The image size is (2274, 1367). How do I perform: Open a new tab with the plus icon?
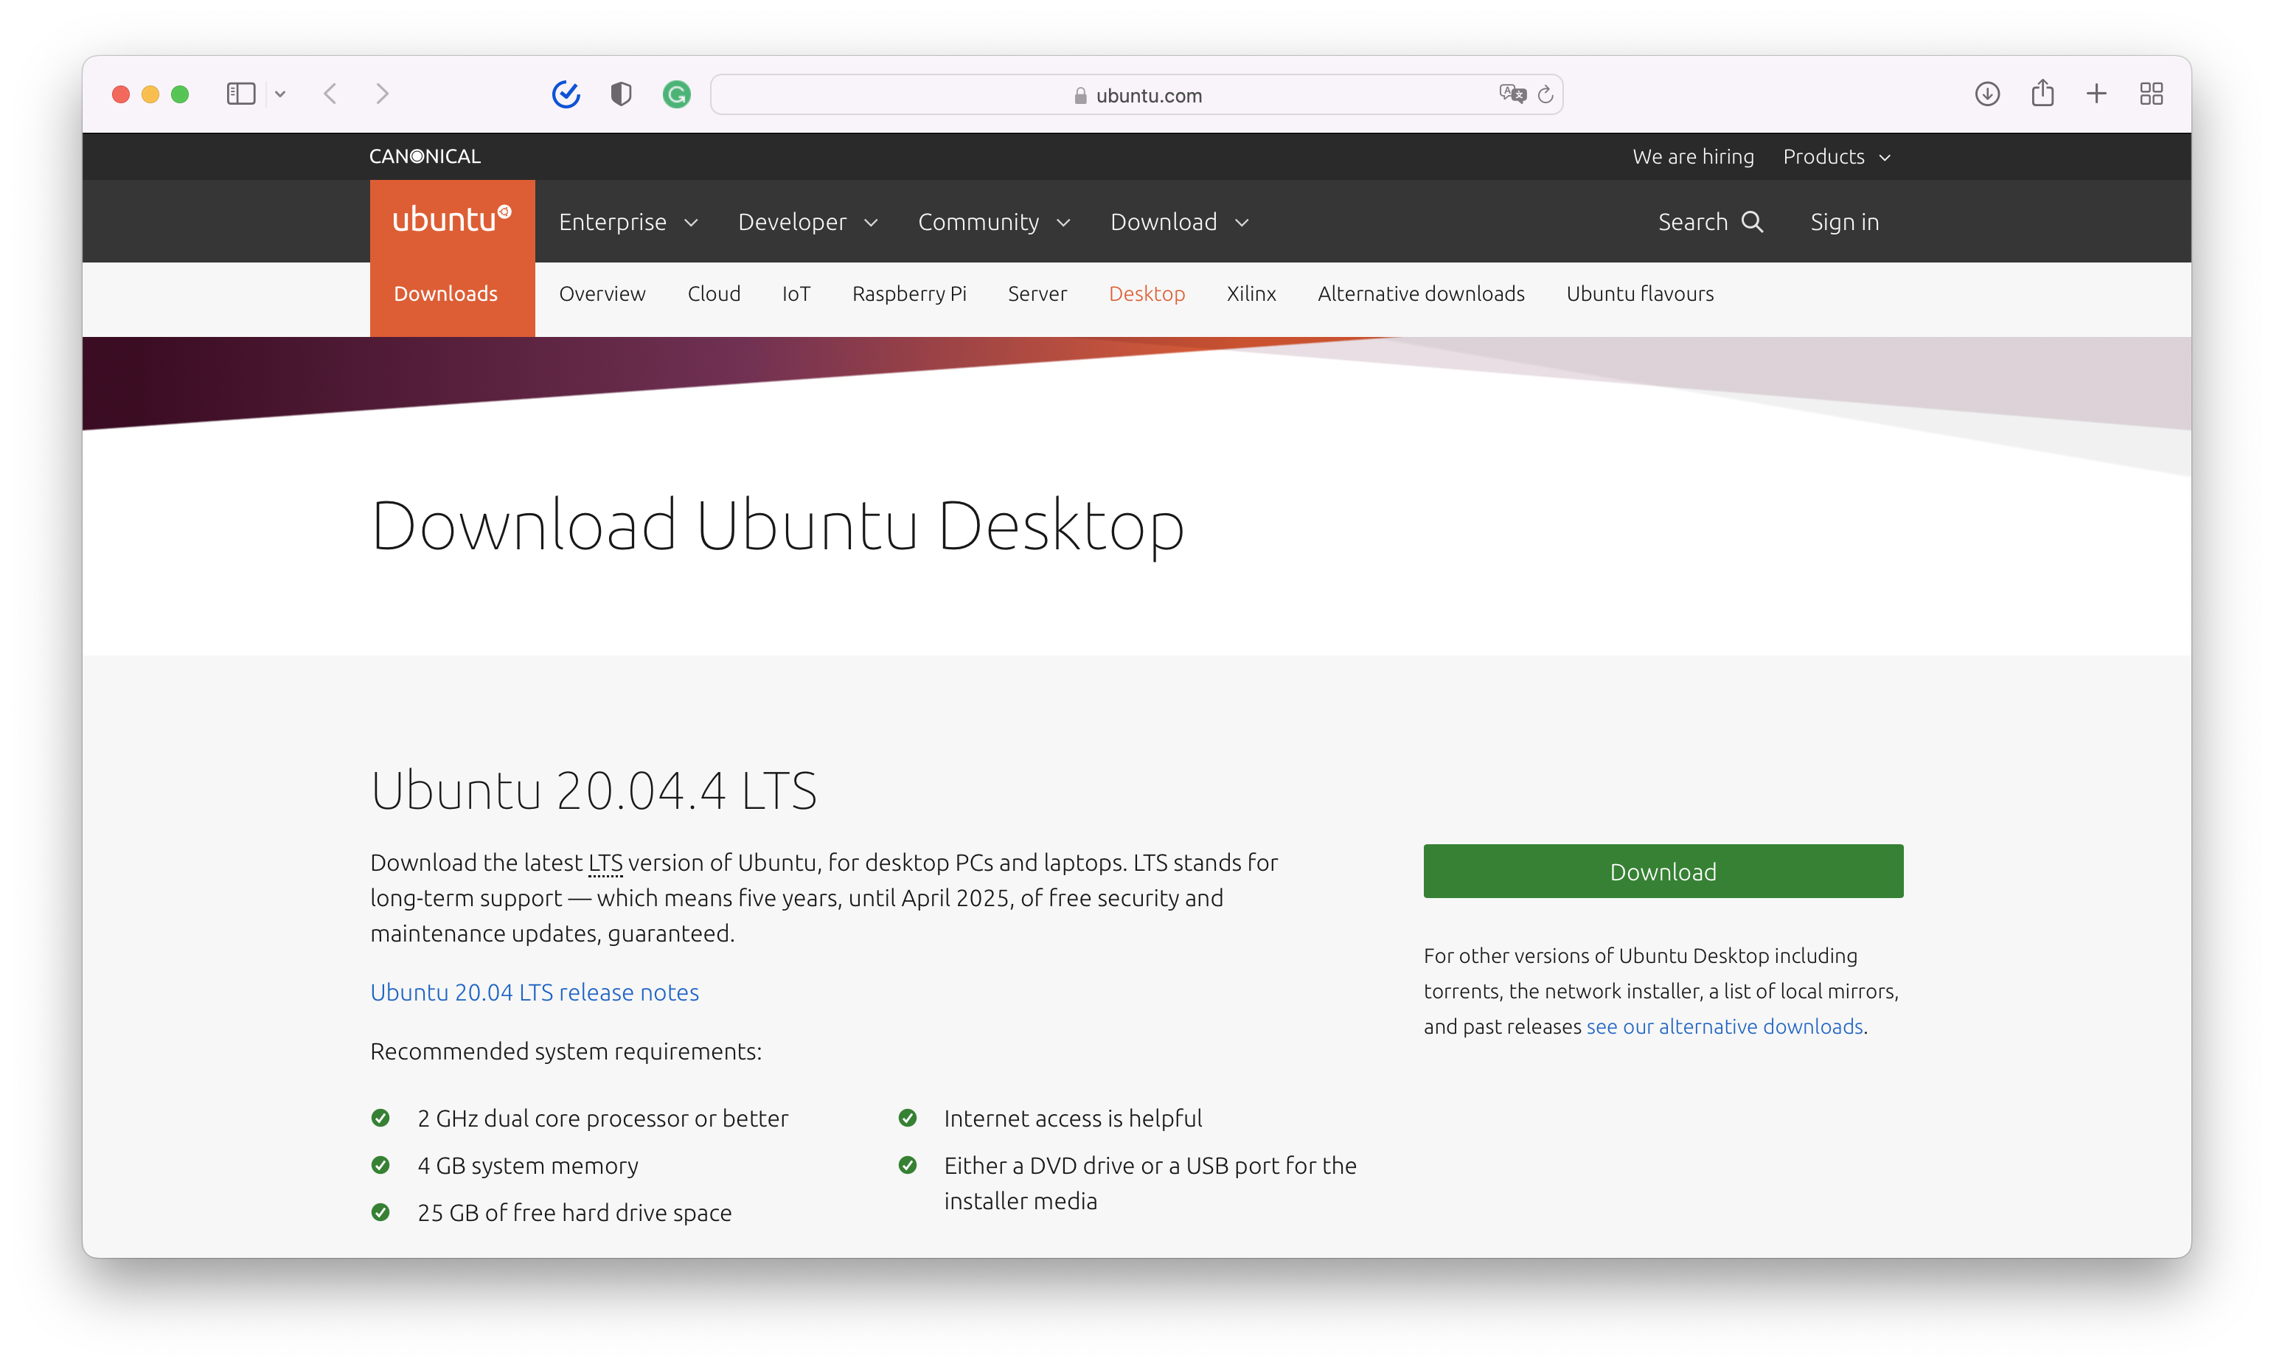pos(2096,94)
